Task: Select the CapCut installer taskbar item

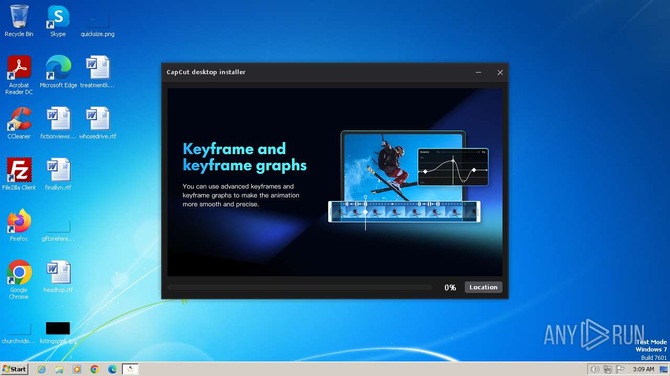Action: pos(130,369)
